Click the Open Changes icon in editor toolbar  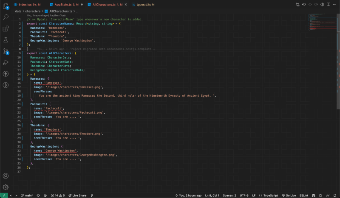(298, 4)
